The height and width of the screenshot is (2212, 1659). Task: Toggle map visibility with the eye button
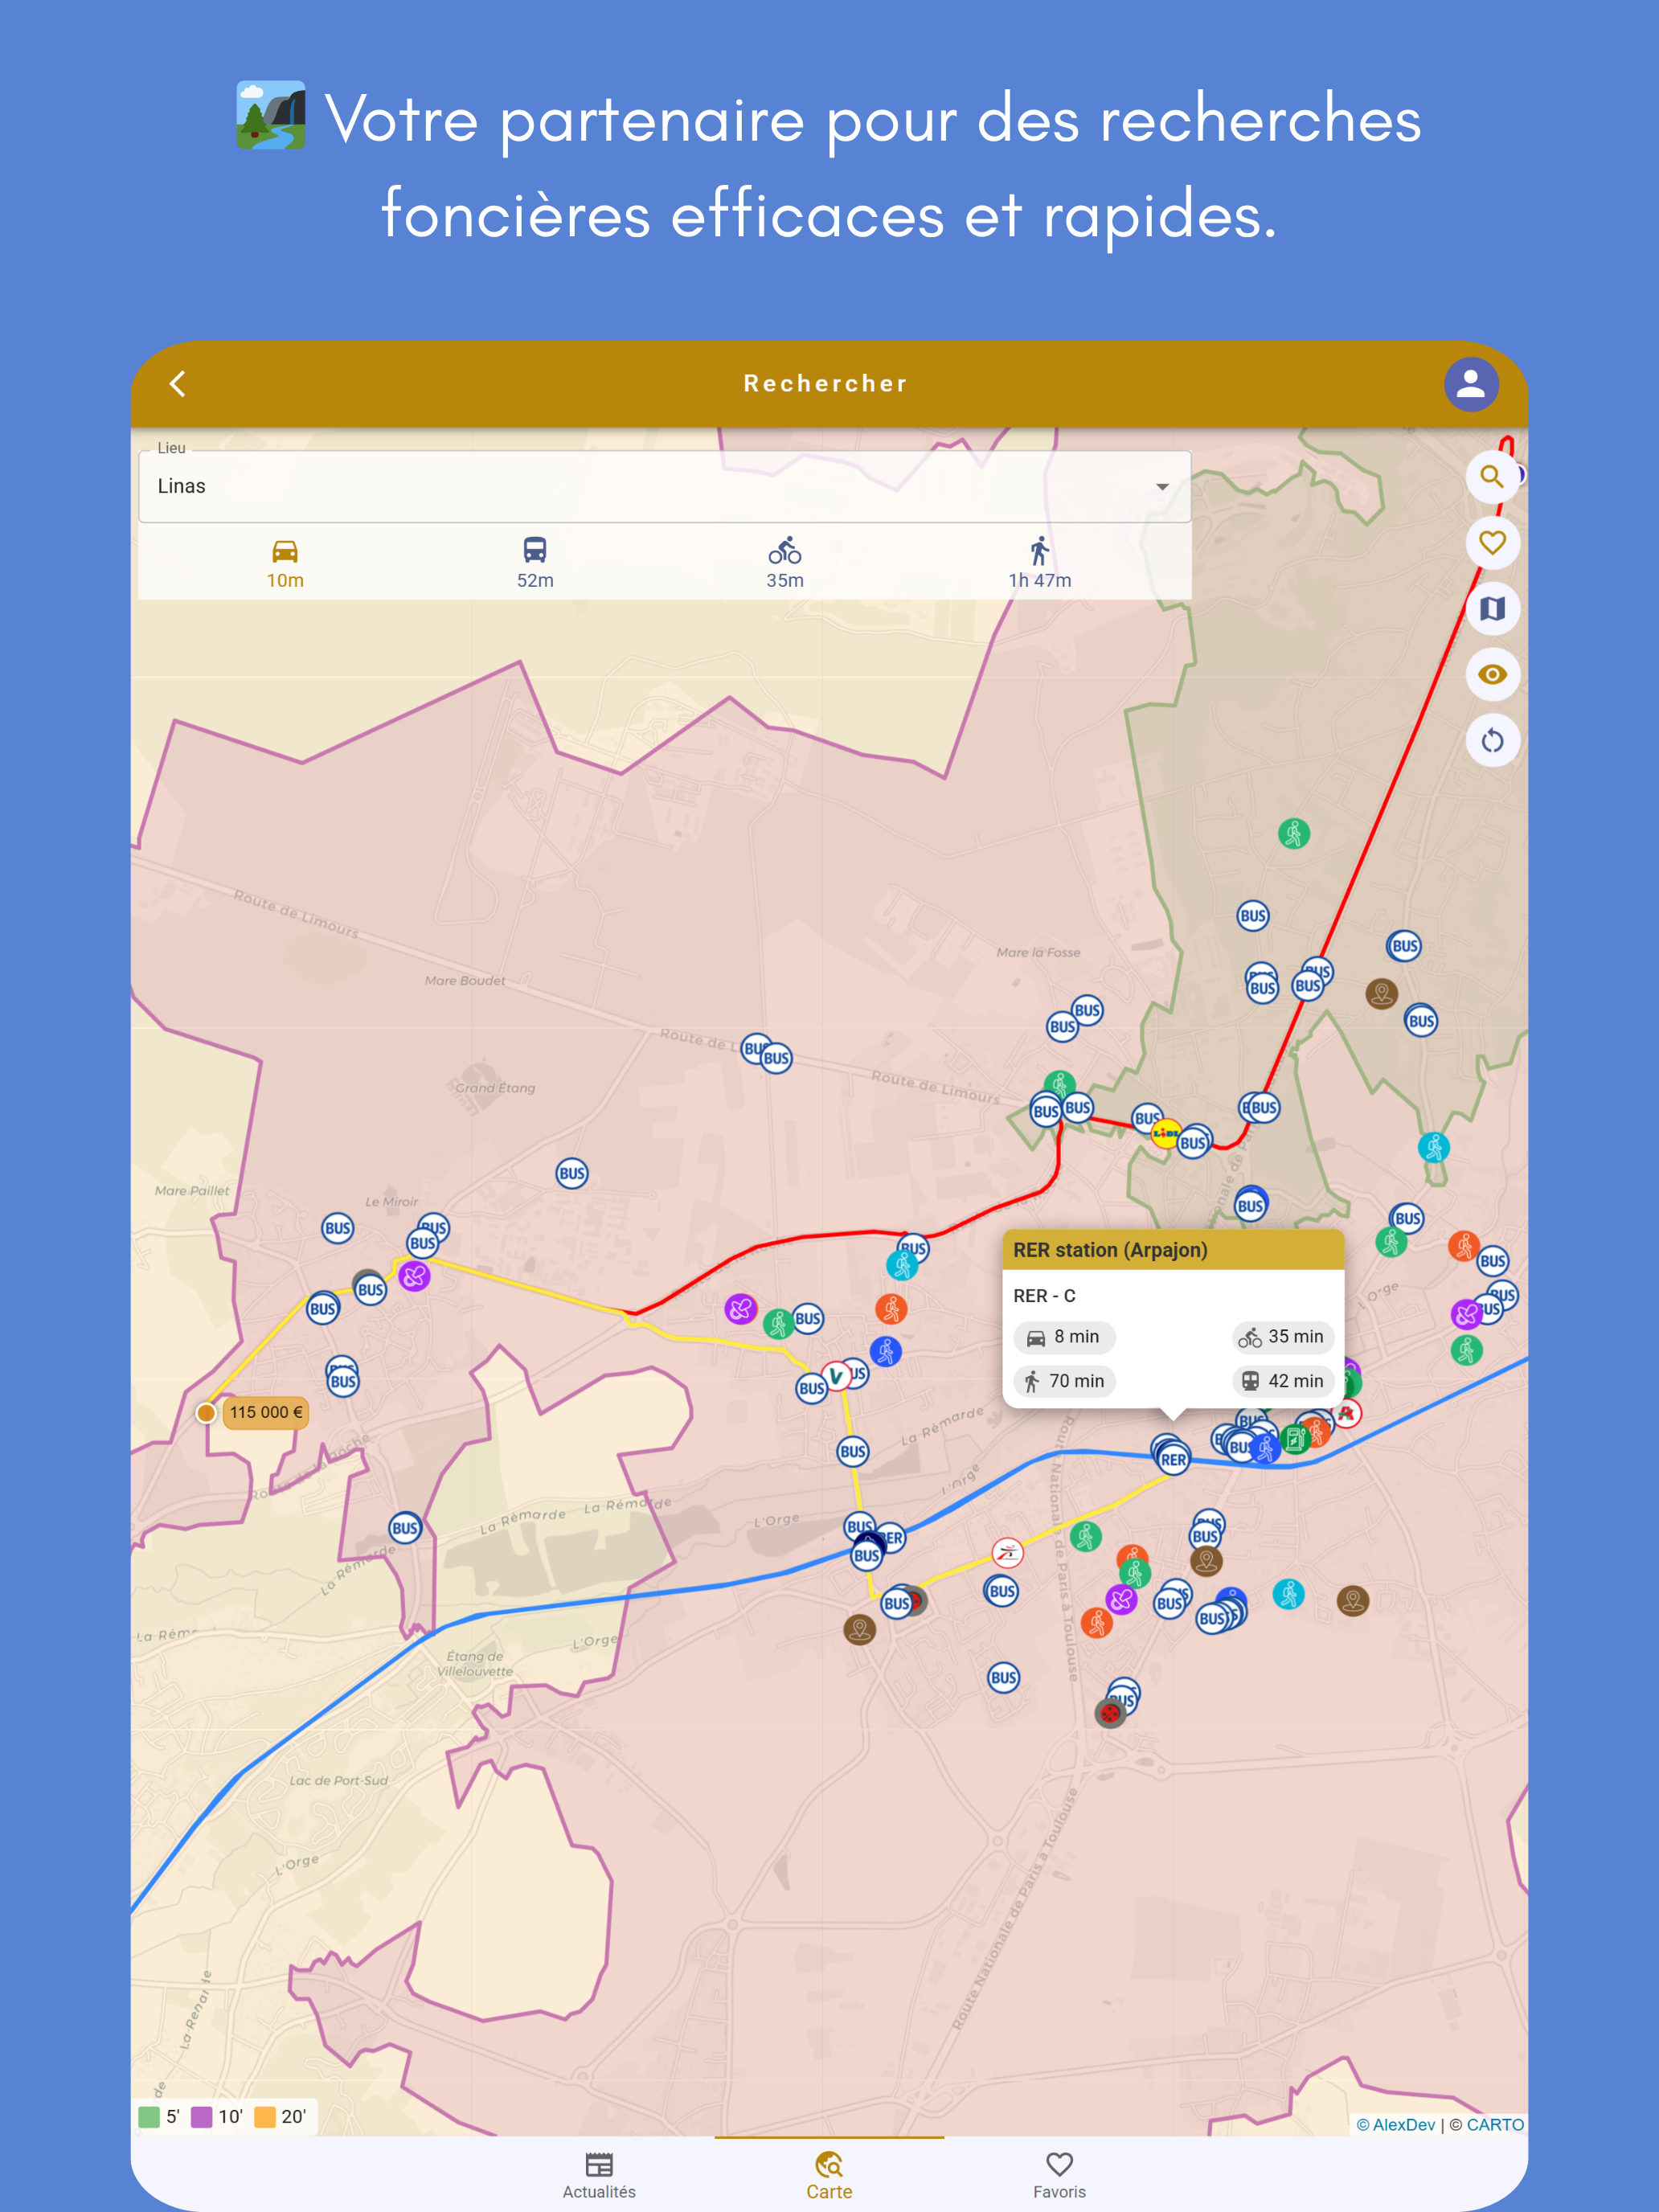click(1492, 675)
